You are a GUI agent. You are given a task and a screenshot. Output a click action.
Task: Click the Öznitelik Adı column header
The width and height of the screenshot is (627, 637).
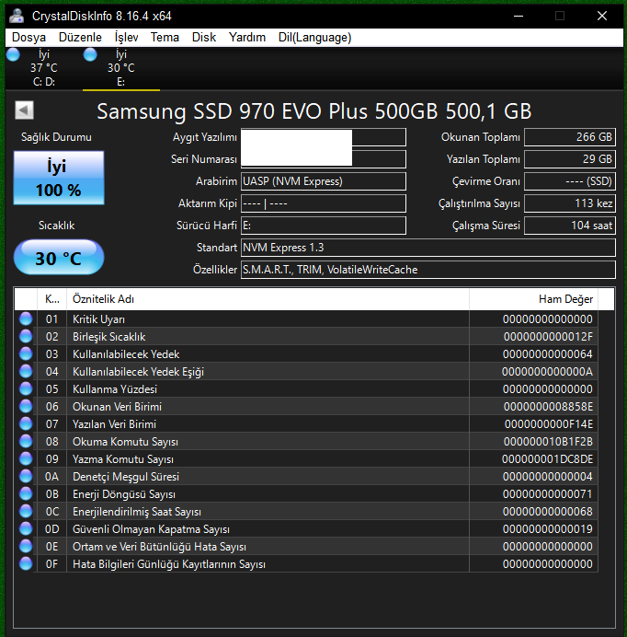pyautogui.click(x=268, y=299)
